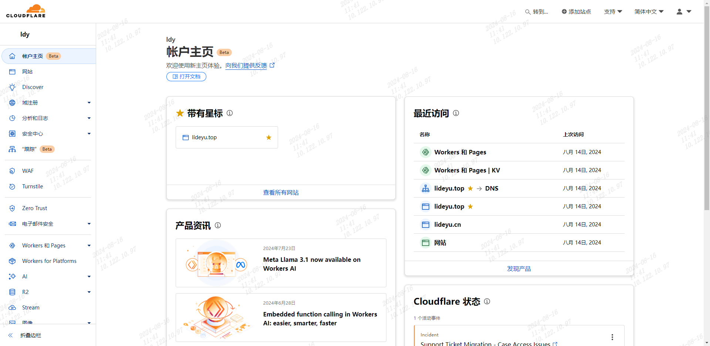The image size is (710, 346).
Task: Select WAF in the sidebar
Action: tap(28, 171)
